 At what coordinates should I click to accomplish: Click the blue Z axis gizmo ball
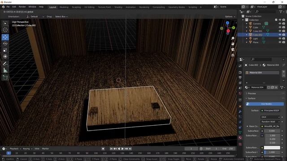tap(227, 23)
